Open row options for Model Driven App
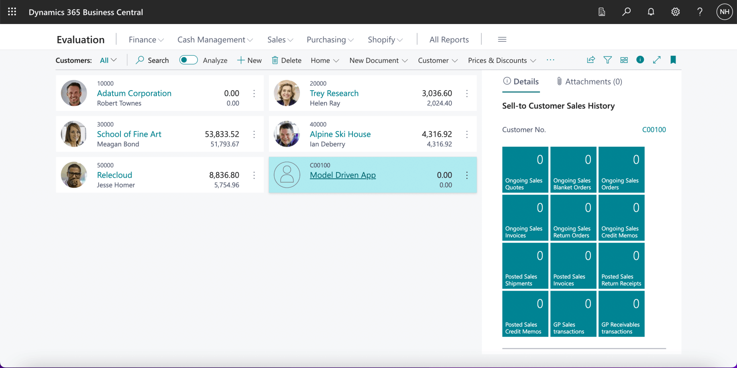The height and width of the screenshot is (368, 737). click(467, 175)
